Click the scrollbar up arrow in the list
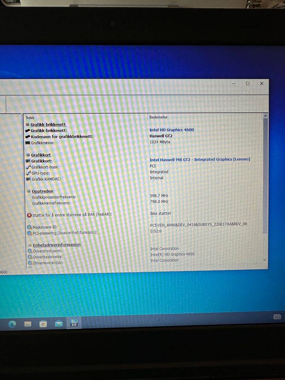The width and height of the screenshot is (285, 380). tap(265, 116)
